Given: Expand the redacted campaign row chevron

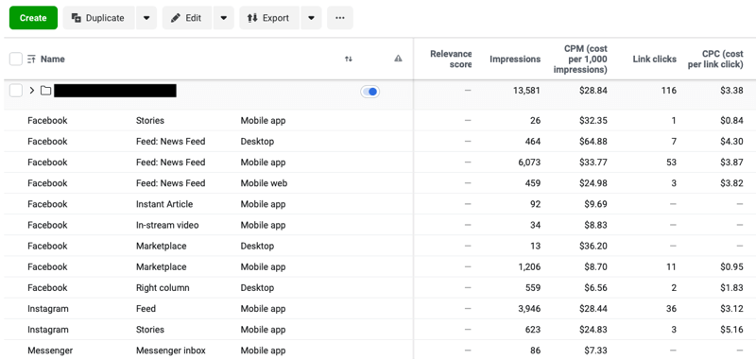Looking at the screenshot, I should click(x=32, y=90).
